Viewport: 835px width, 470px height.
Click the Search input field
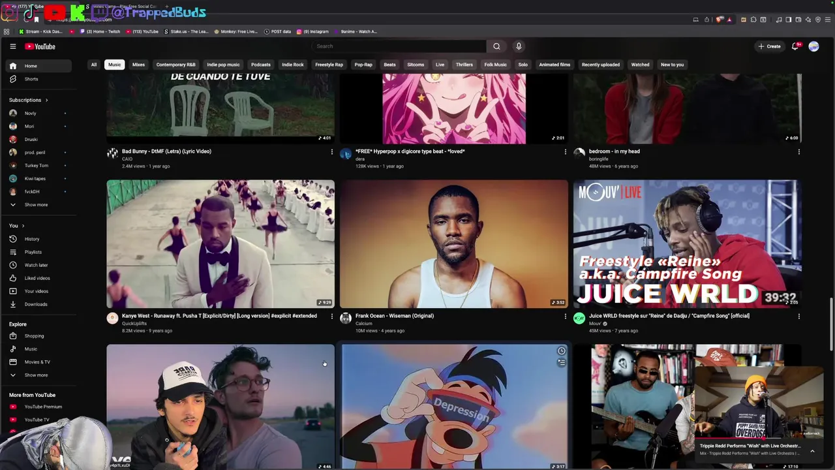399,46
